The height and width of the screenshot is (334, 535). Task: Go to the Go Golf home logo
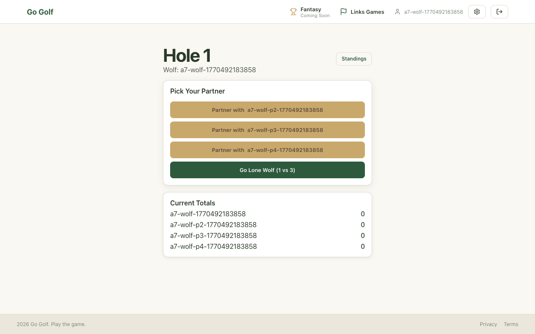pos(40,12)
